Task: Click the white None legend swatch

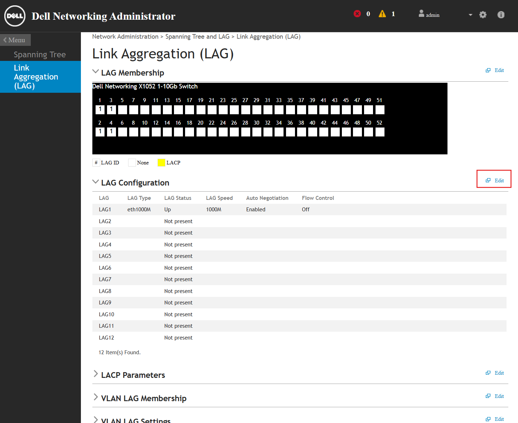Action: pos(132,163)
